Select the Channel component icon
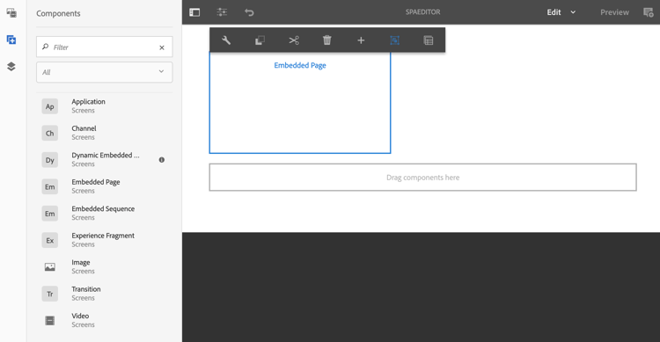The image size is (660, 342). (x=49, y=134)
